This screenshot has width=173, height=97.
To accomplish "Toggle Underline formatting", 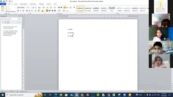I will [23, 11].
